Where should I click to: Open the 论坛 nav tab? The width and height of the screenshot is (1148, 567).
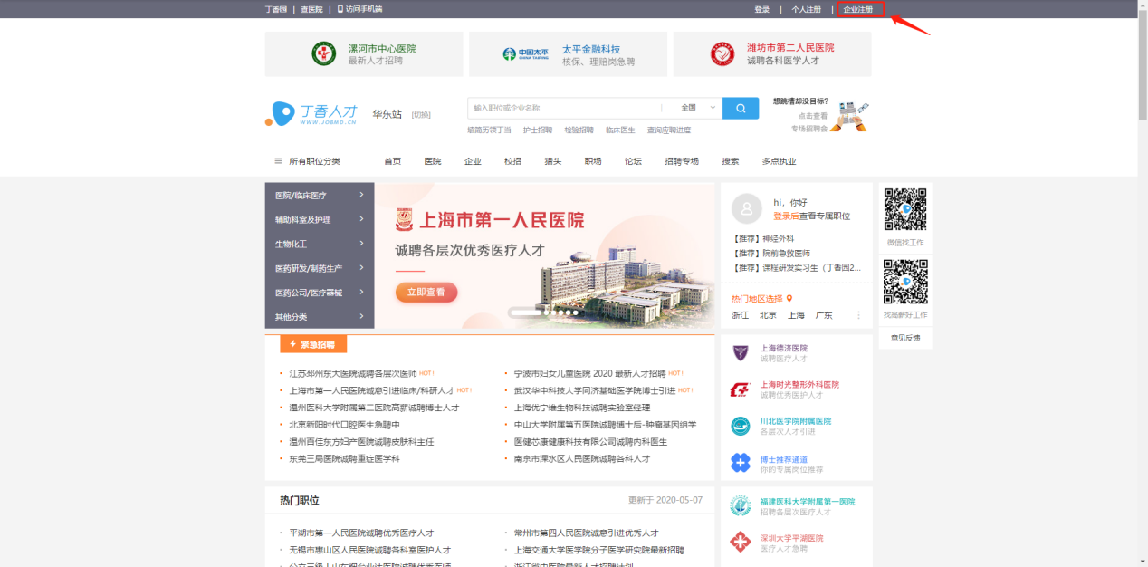click(633, 161)
